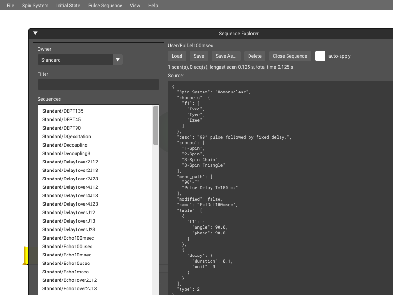The width and height of the screenshot is (393, 295).
Task: Click the Delete button
Action: tap(255, 56)
